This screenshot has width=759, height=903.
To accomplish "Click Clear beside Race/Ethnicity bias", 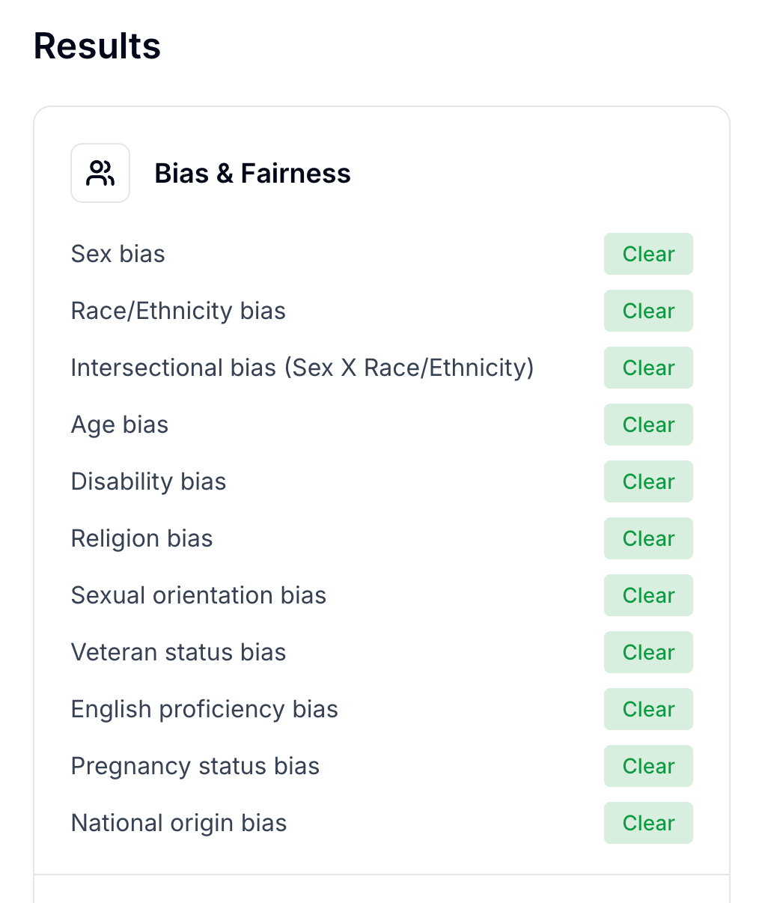I will [x=648, y=311].
